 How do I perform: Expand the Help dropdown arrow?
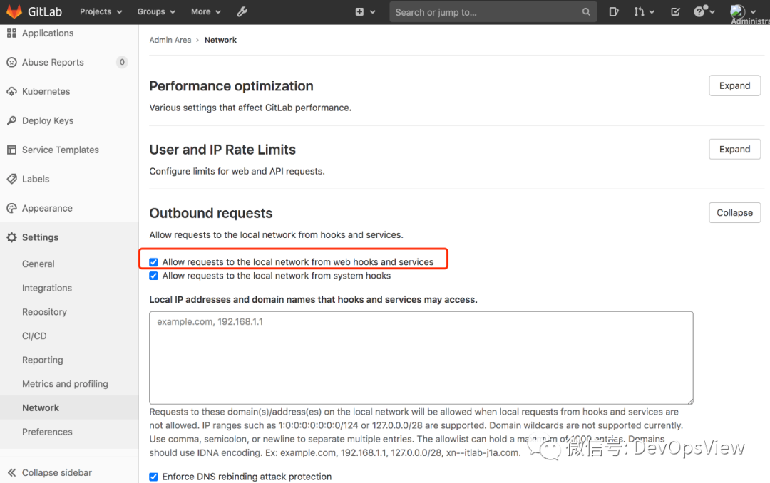712,12
